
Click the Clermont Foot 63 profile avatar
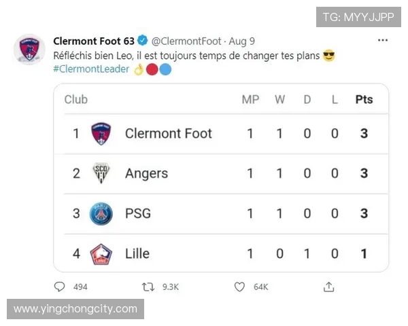click(x=29, y=50)
